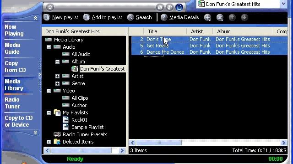The height and width of the screenshot is (164, 293).
Task: Toggle the equalizer settings icon
Action: click(x=170, y=7)
